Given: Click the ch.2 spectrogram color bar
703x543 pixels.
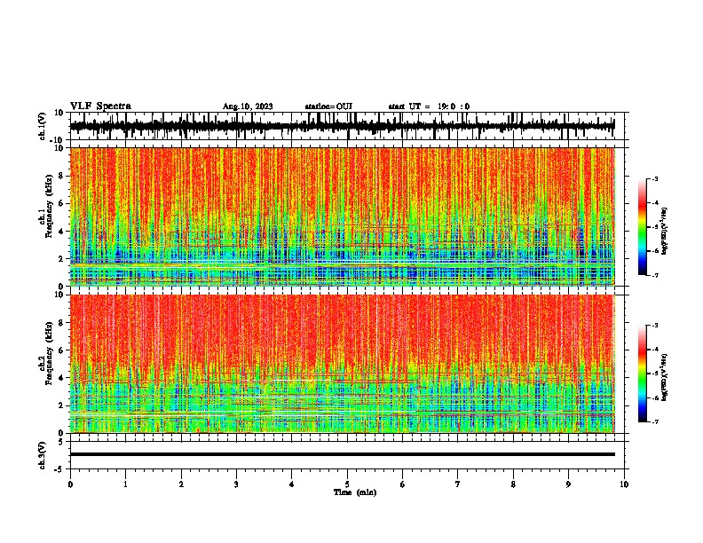Looking at the screenshot, I should 642,374.
